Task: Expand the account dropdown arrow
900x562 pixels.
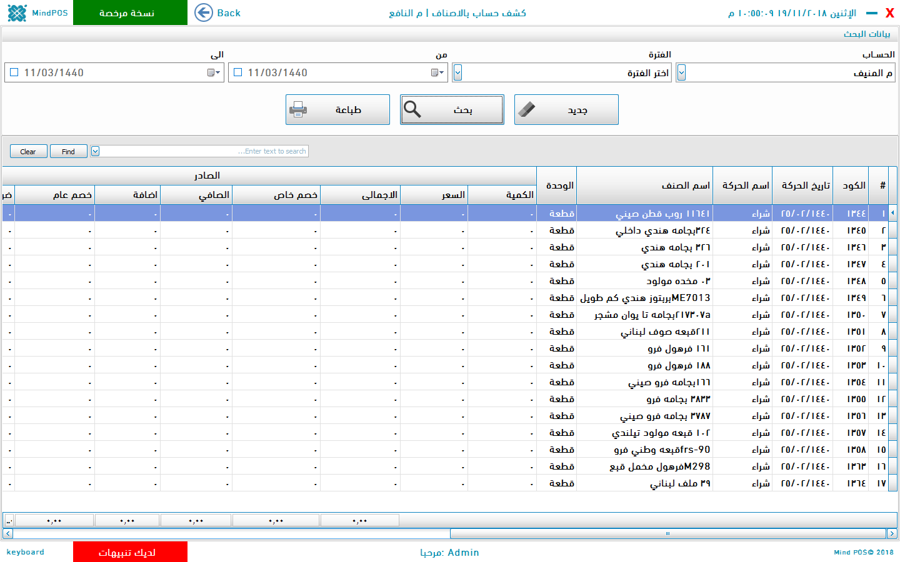Action: point(681,73)
